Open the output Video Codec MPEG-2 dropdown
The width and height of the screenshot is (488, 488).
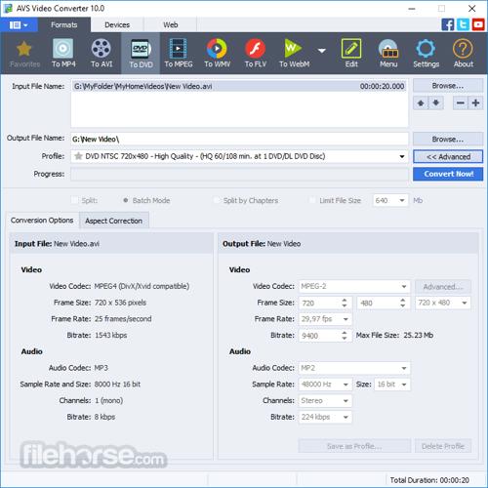404,287
